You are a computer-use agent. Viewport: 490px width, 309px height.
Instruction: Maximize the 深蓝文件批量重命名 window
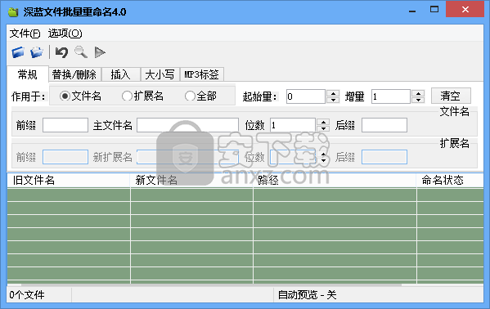coord(434,9)
